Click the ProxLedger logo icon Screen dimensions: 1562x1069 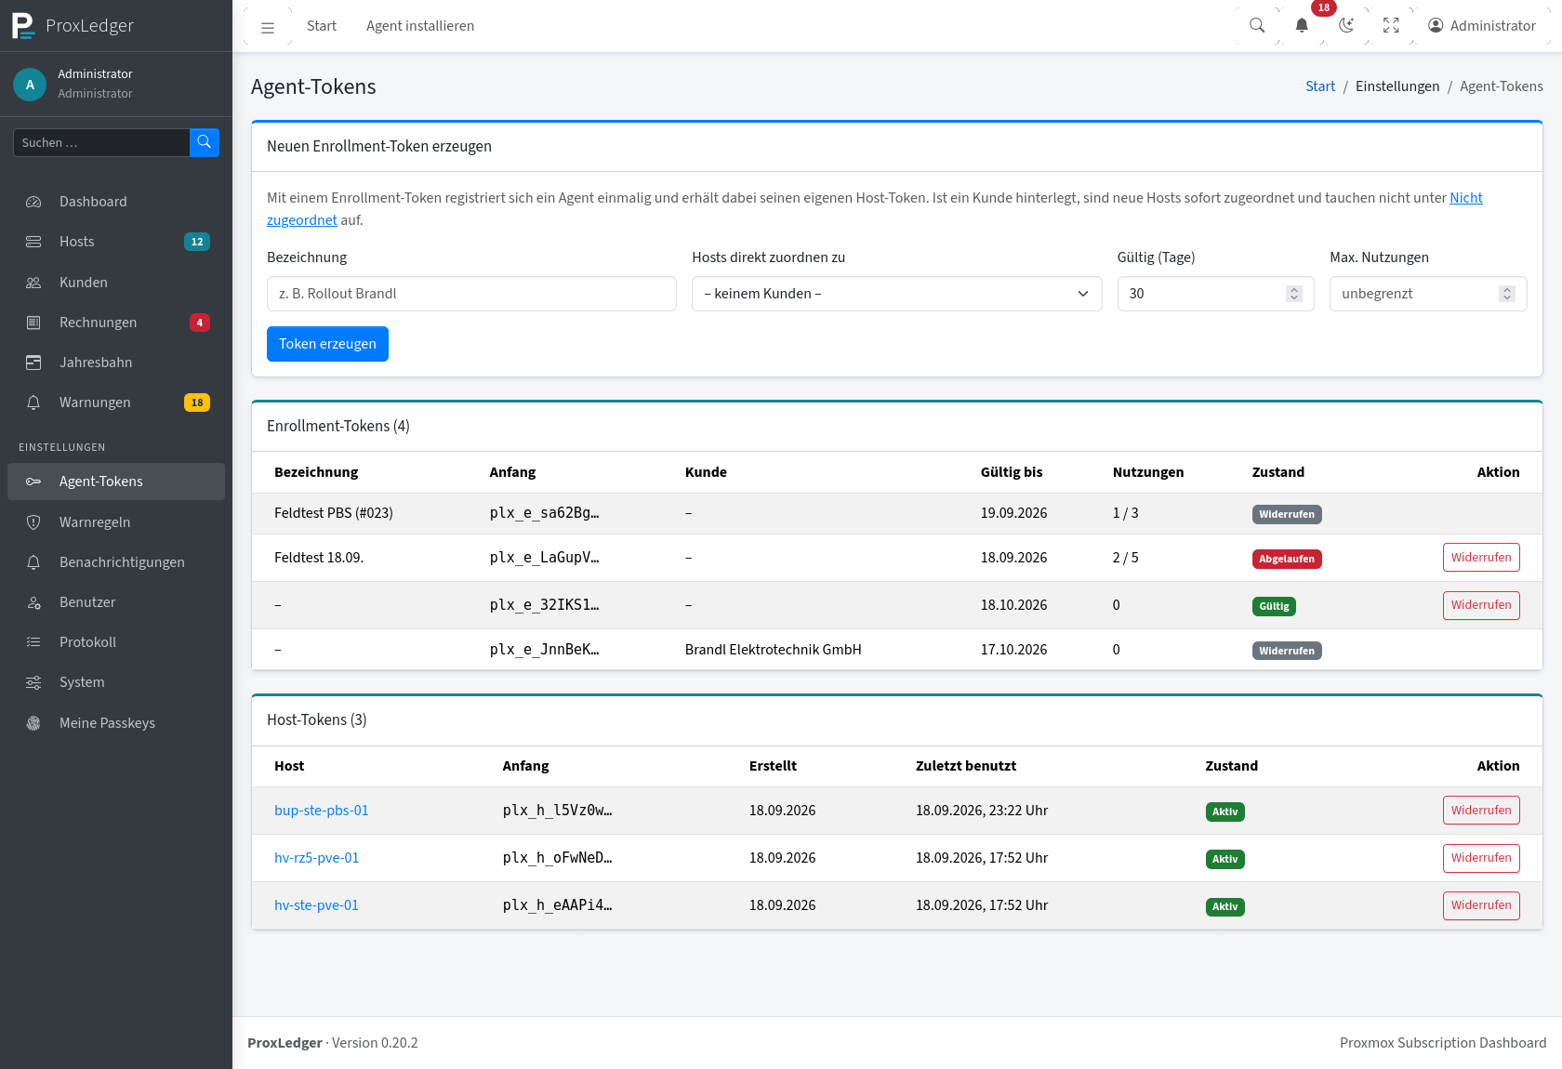(x=22, y=26)
